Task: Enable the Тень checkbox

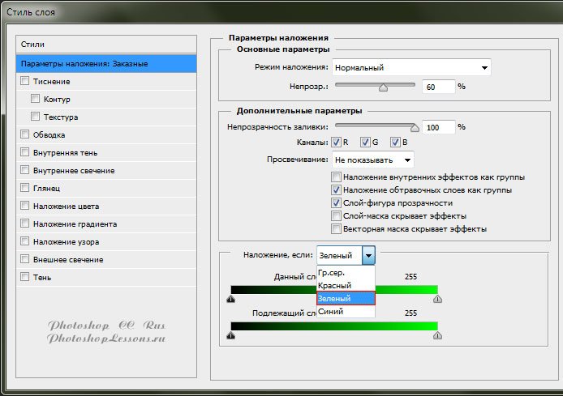Action: [25, 277]
